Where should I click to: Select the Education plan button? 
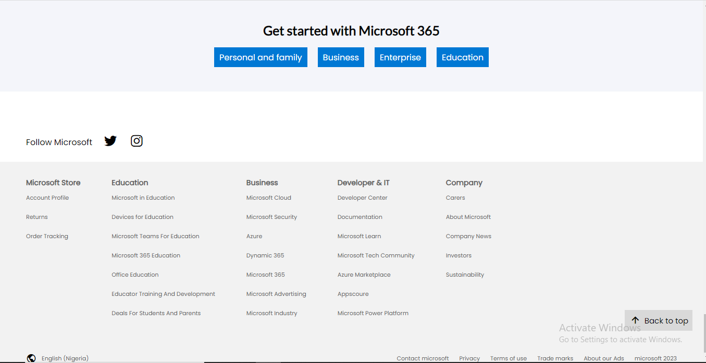pyautogui.click(x=463, y=57)
